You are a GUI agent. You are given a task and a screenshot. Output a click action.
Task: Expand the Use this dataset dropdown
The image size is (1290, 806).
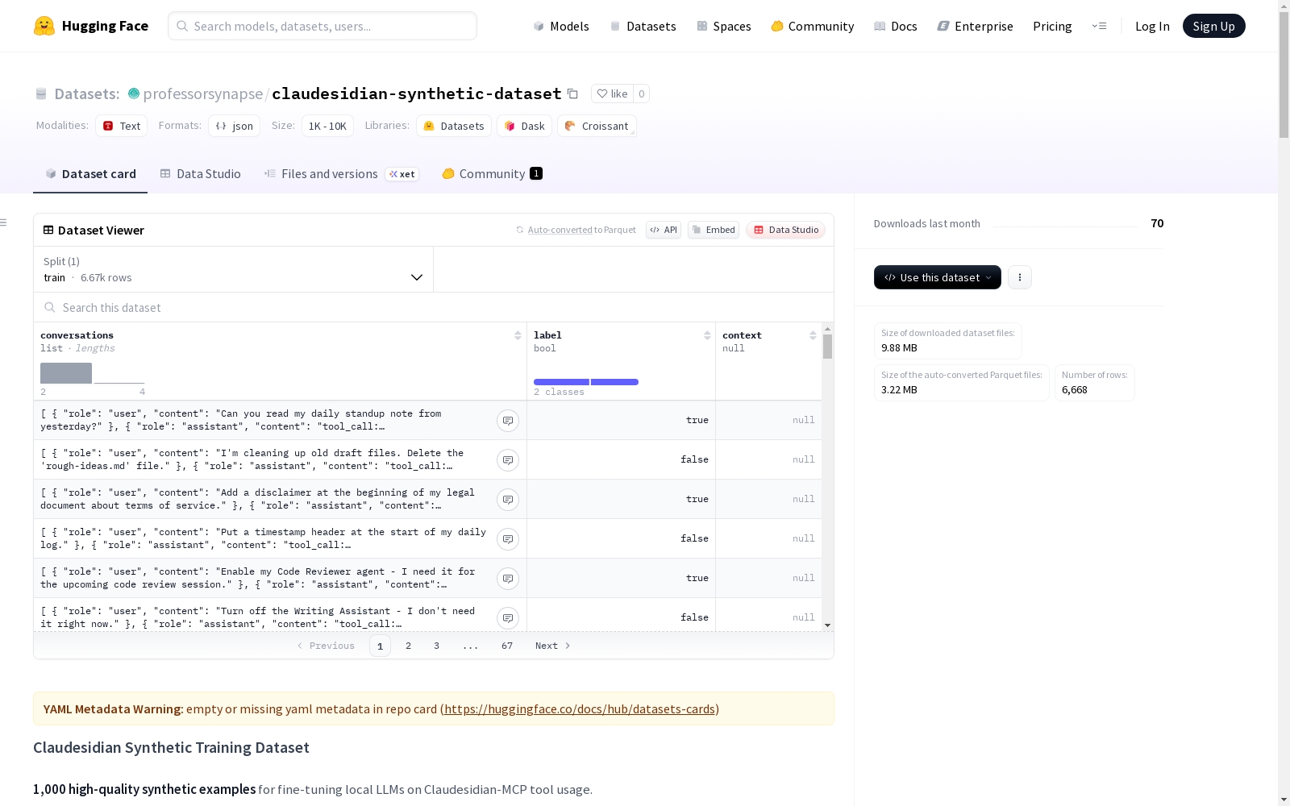[938, 277]
